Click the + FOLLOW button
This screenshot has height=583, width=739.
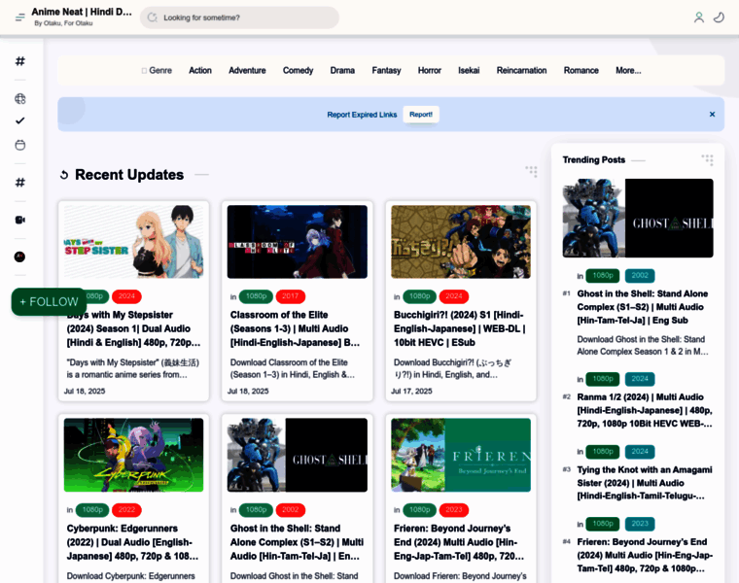click(49, 302)
